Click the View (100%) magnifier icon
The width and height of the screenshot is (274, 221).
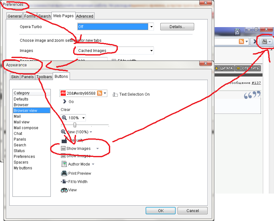[x=63, y=132]
